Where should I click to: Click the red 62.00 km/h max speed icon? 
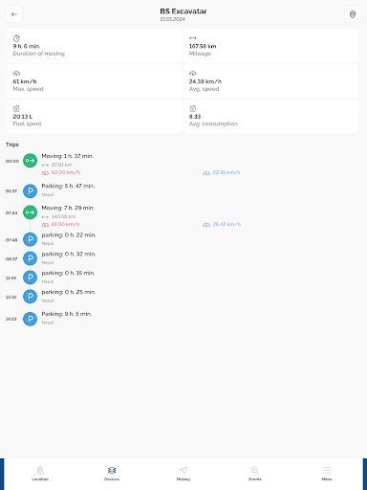(x=45, y=172)
